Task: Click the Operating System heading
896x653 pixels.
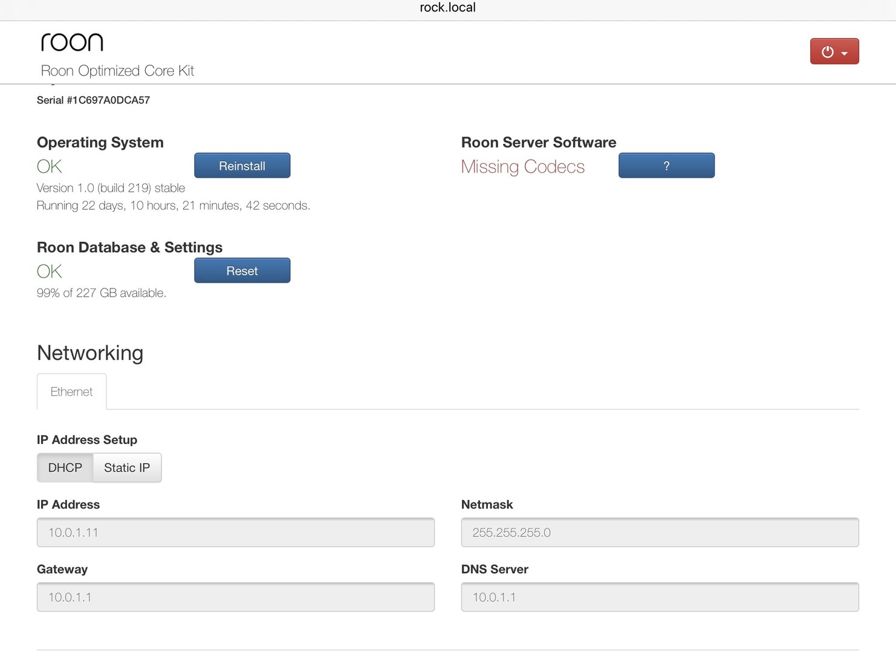Action: click(100, 143)
